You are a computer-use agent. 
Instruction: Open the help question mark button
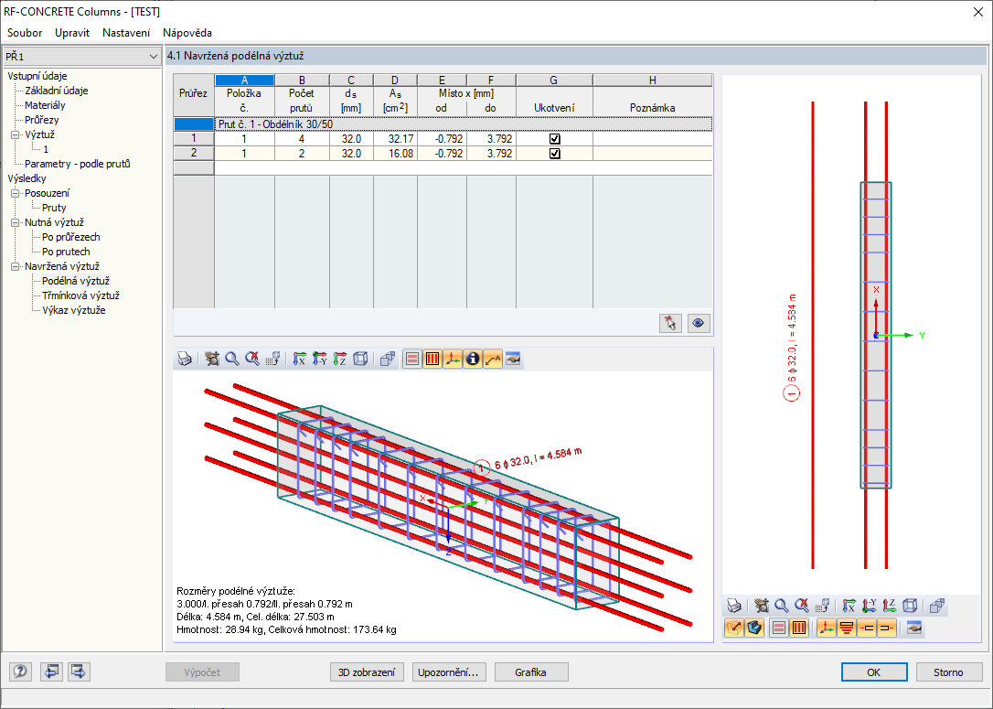[20, 671]
